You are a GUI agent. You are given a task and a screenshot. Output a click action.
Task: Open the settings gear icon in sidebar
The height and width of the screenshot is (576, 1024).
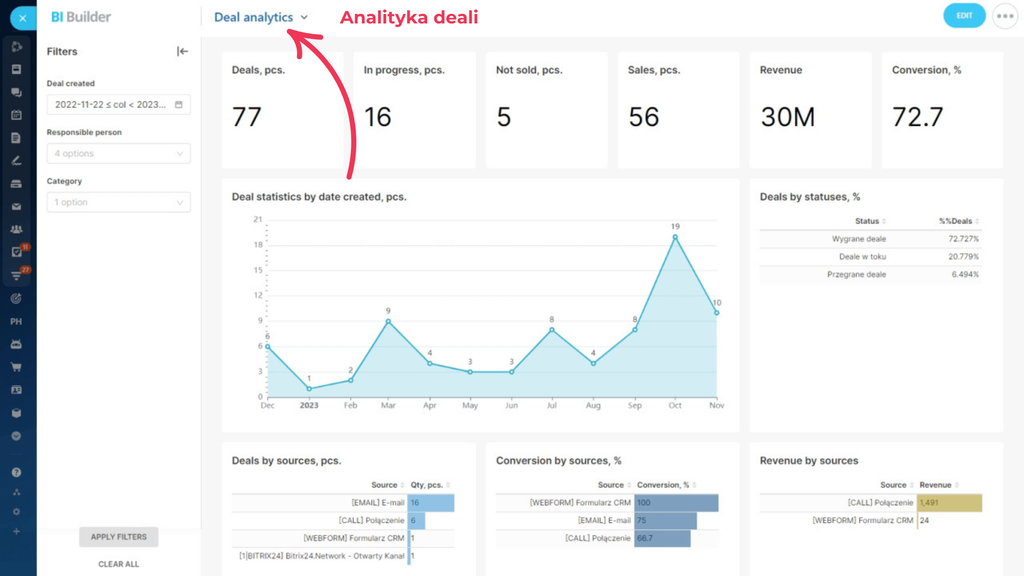click(x=17, y=511)
